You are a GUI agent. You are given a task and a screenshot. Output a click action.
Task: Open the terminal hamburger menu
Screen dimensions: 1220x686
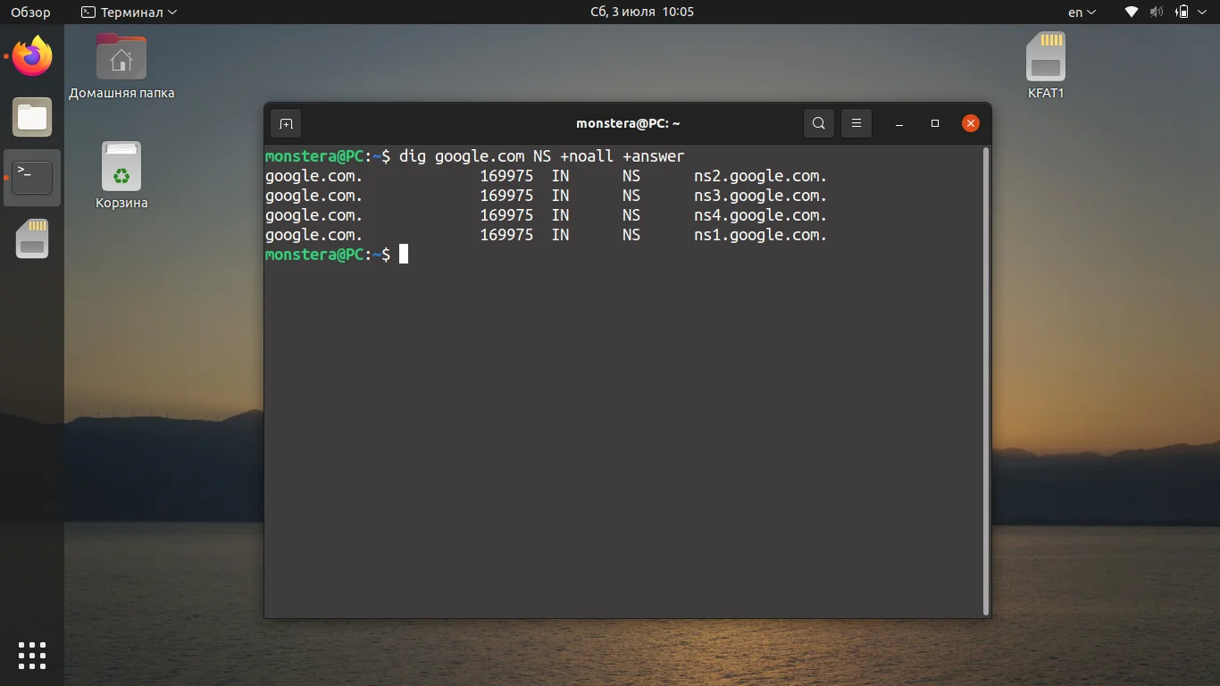(856, 123)
